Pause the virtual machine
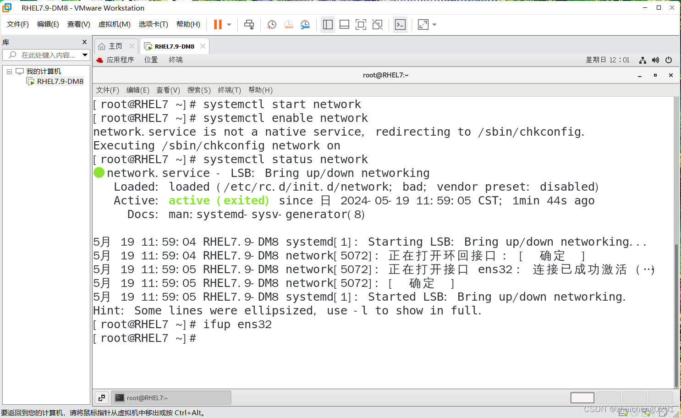 (x=218, y=25)
